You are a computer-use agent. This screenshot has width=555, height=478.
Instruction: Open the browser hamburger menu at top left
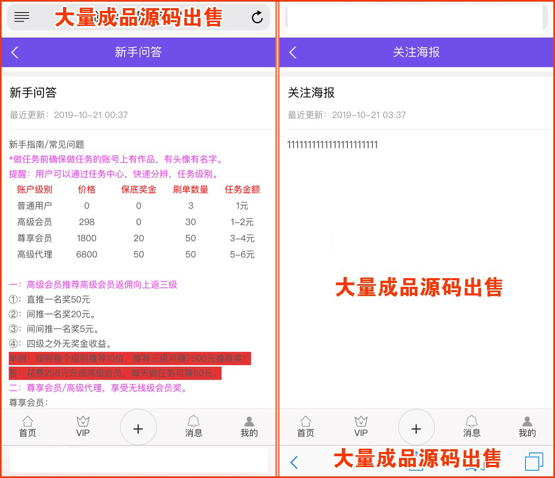tap(22, 17)
